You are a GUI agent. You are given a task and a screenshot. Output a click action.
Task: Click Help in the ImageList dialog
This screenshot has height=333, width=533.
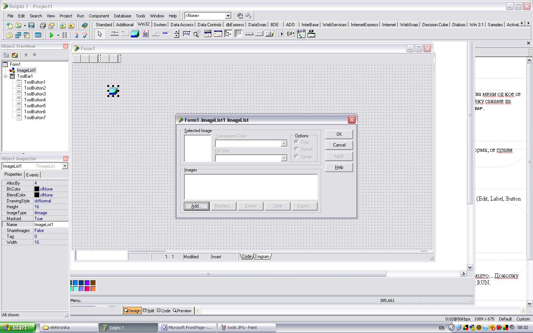pos(339,167)
